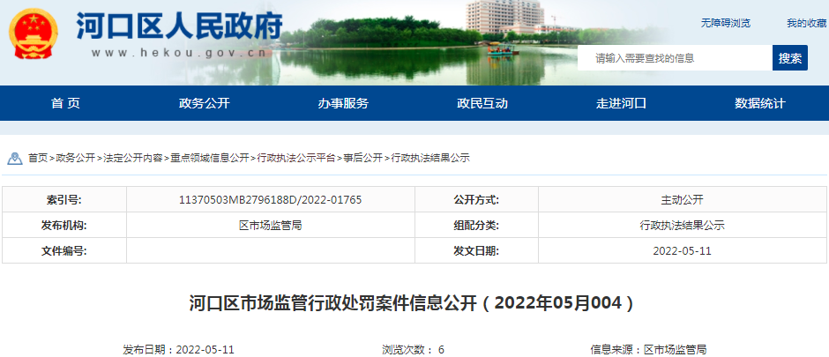The width and height of the screenshot is (829, 357).
Task: Go to 重点领域信息公开 breadcrumb link
Action: pyautogui.click(x=210, y=158)
